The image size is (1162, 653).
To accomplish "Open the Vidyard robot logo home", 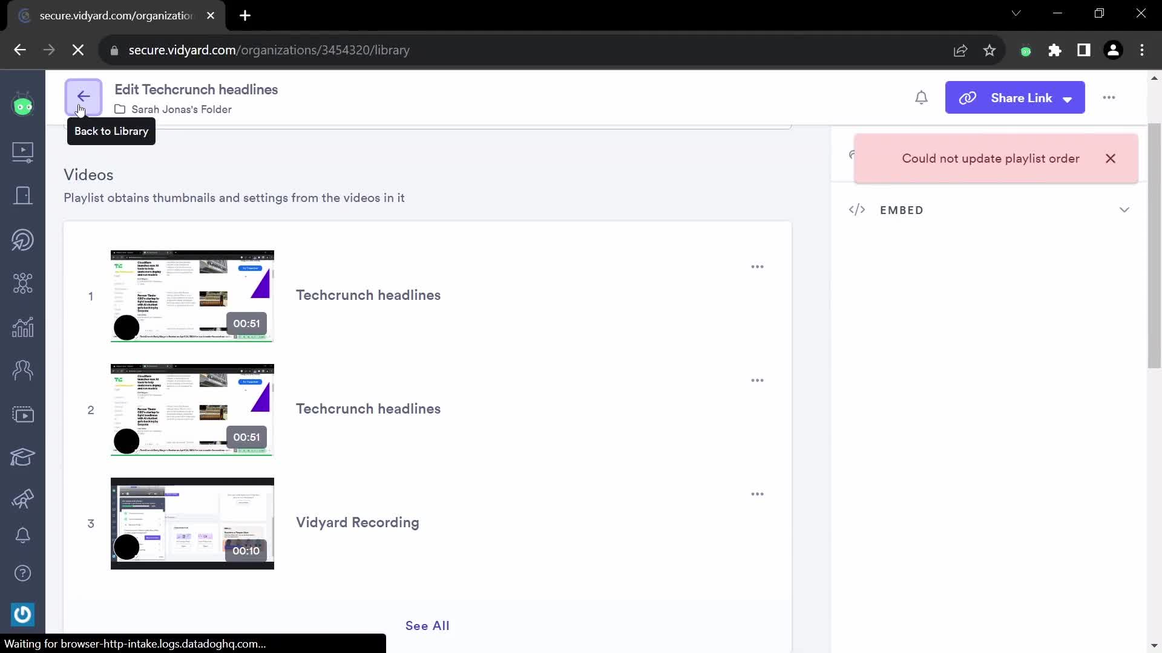I will click(23, 105).
